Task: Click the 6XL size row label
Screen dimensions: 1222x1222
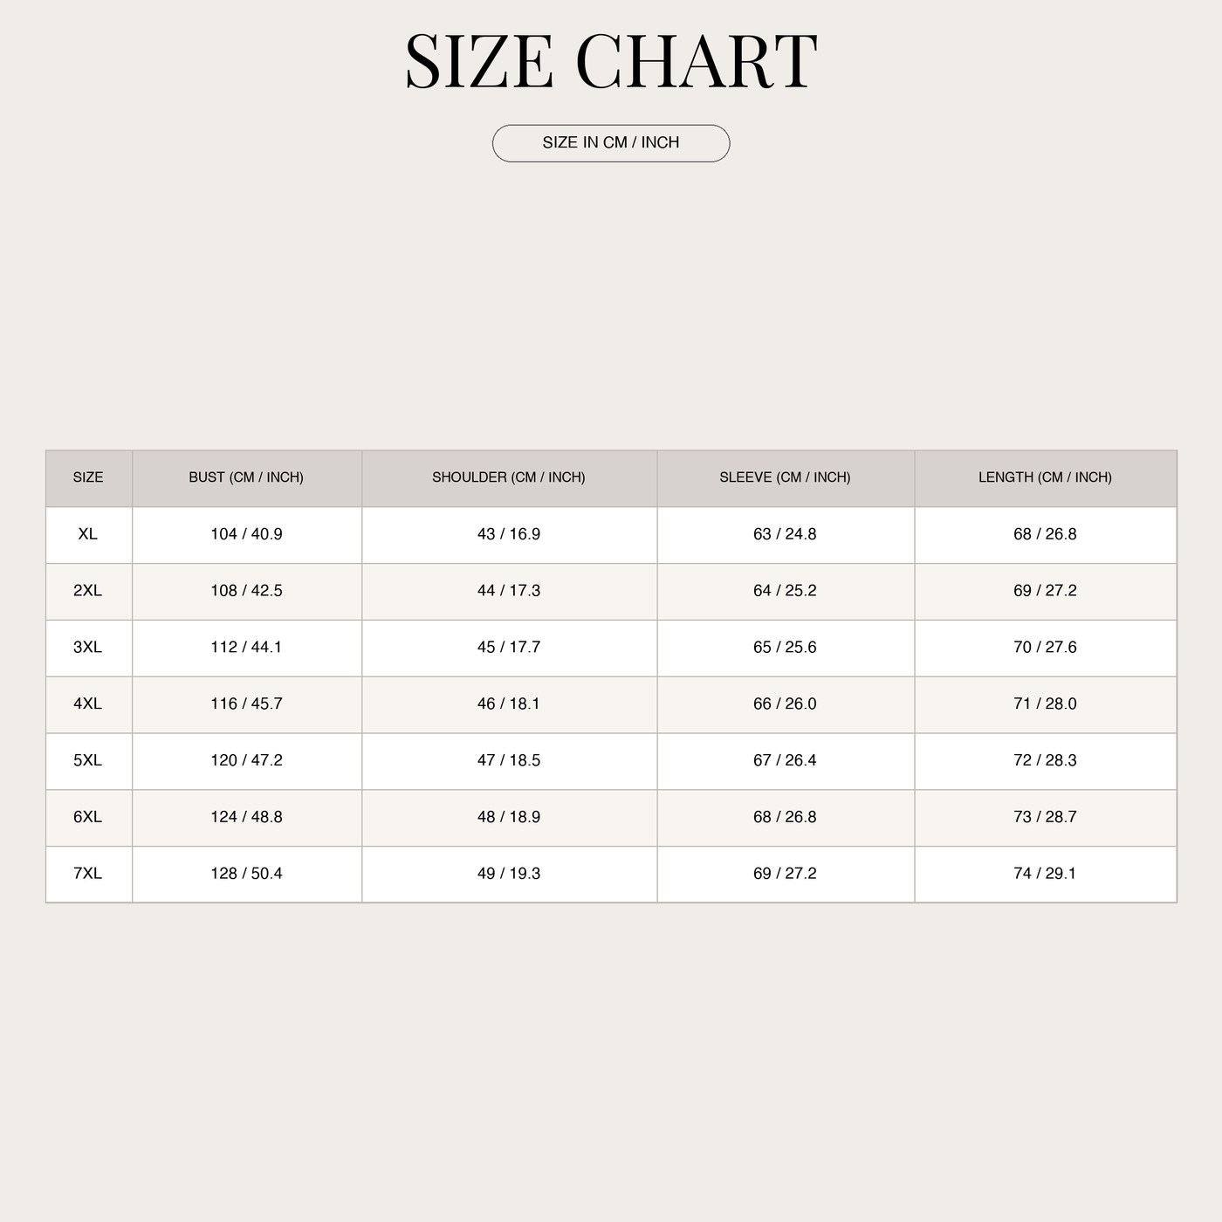Action: tap(88, 817)
